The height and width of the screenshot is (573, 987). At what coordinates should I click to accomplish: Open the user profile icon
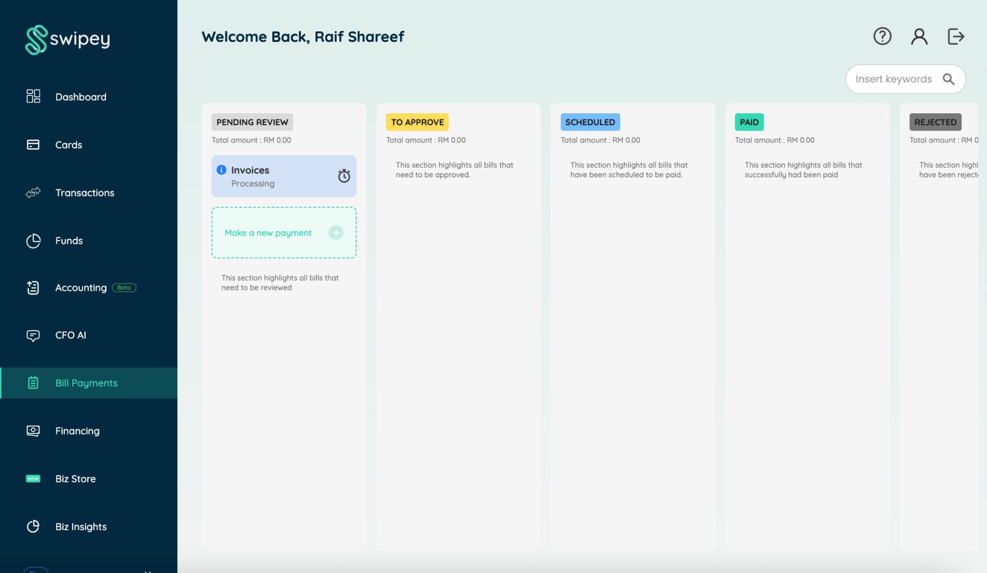919,36
